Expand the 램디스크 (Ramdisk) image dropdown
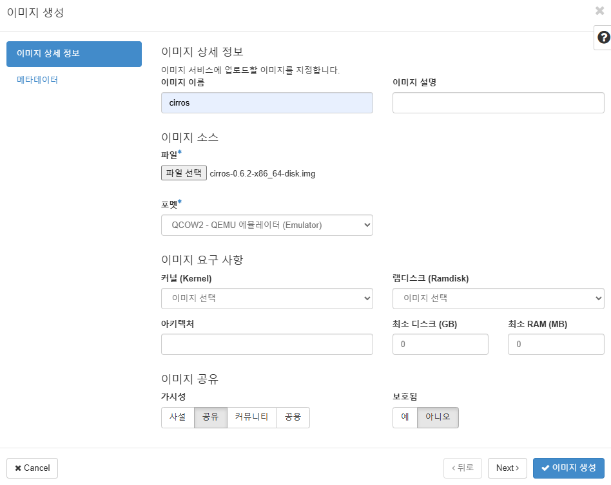 (498, 298)
